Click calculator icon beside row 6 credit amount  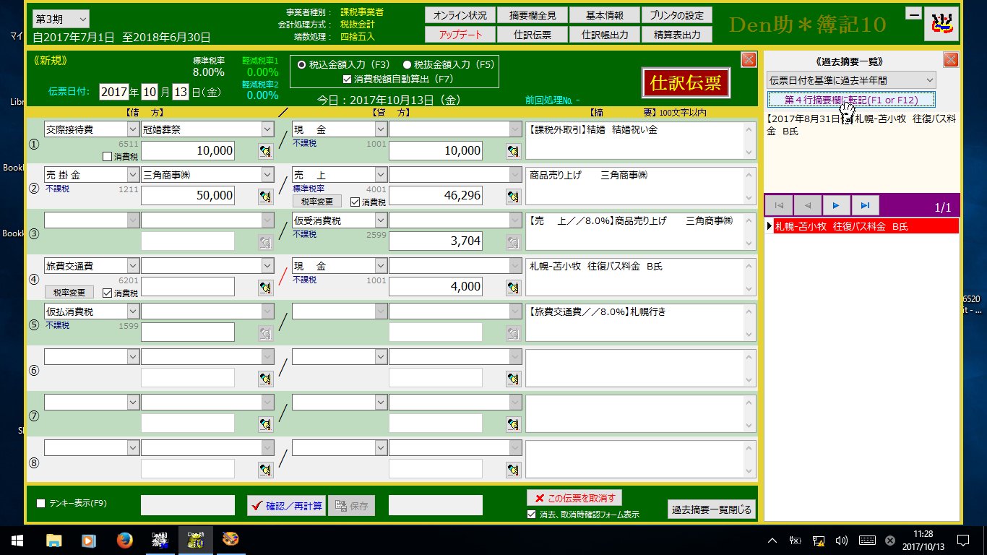514,378
